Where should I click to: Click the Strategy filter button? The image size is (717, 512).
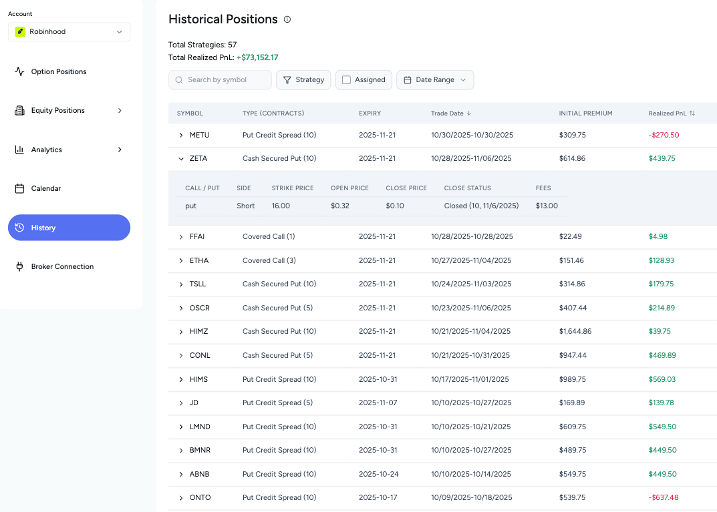(303, 79)
